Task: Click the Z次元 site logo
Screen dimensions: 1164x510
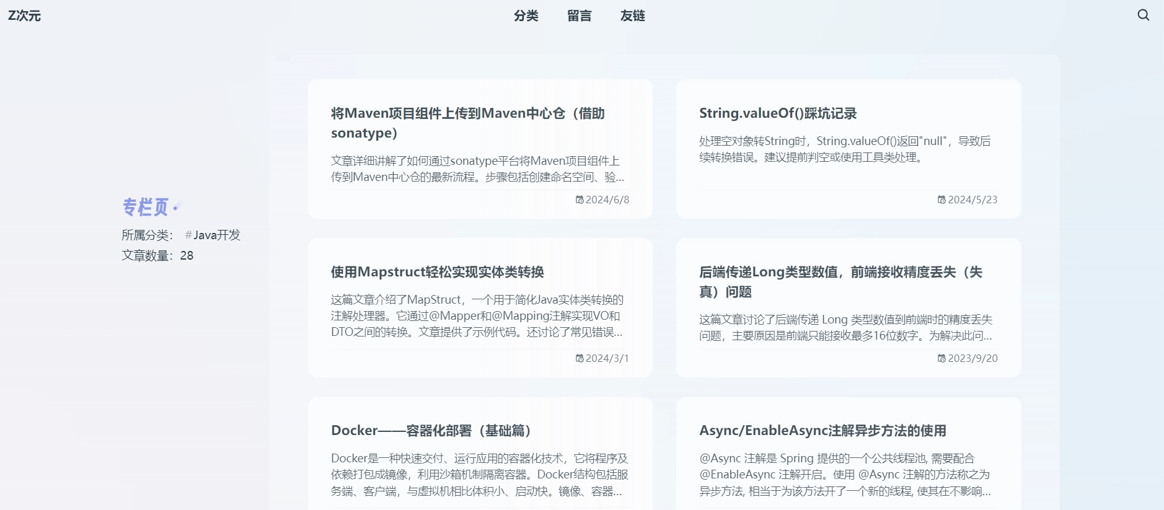Action: (x=24, y=15)
